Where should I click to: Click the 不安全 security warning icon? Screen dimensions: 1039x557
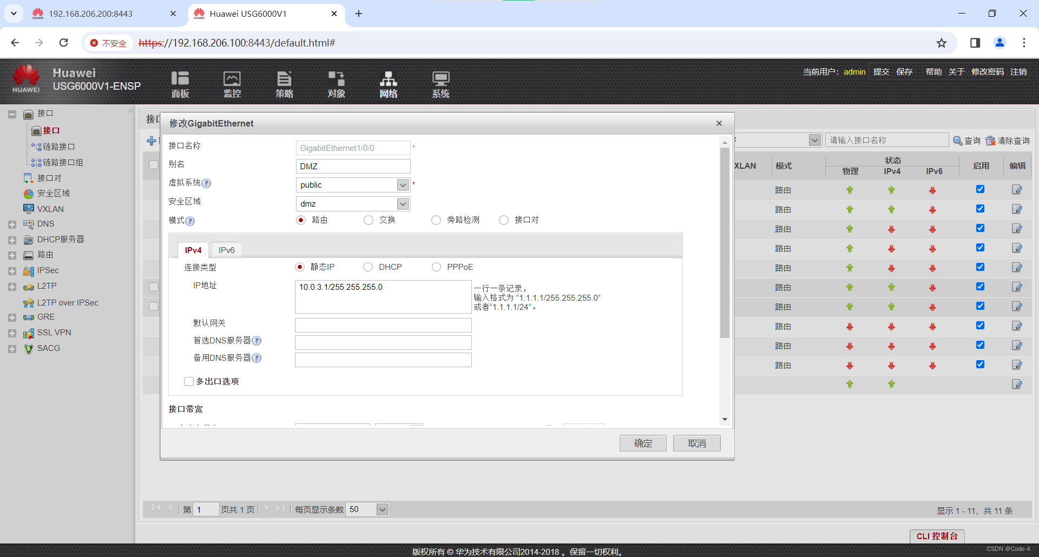pos(94,43)
